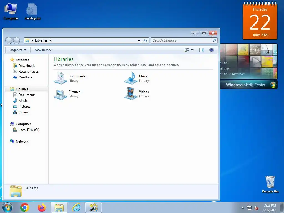This screenshot has height=213, width=284.
Task: Launch Google Chrome from taskbar
Action: (25, 207)
